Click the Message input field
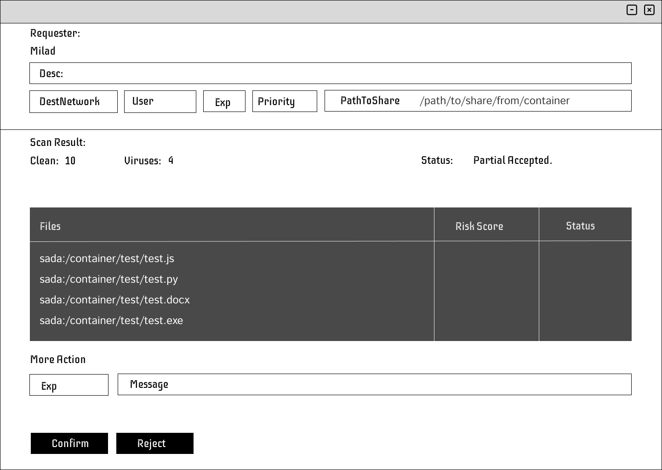 pos(374,385)
